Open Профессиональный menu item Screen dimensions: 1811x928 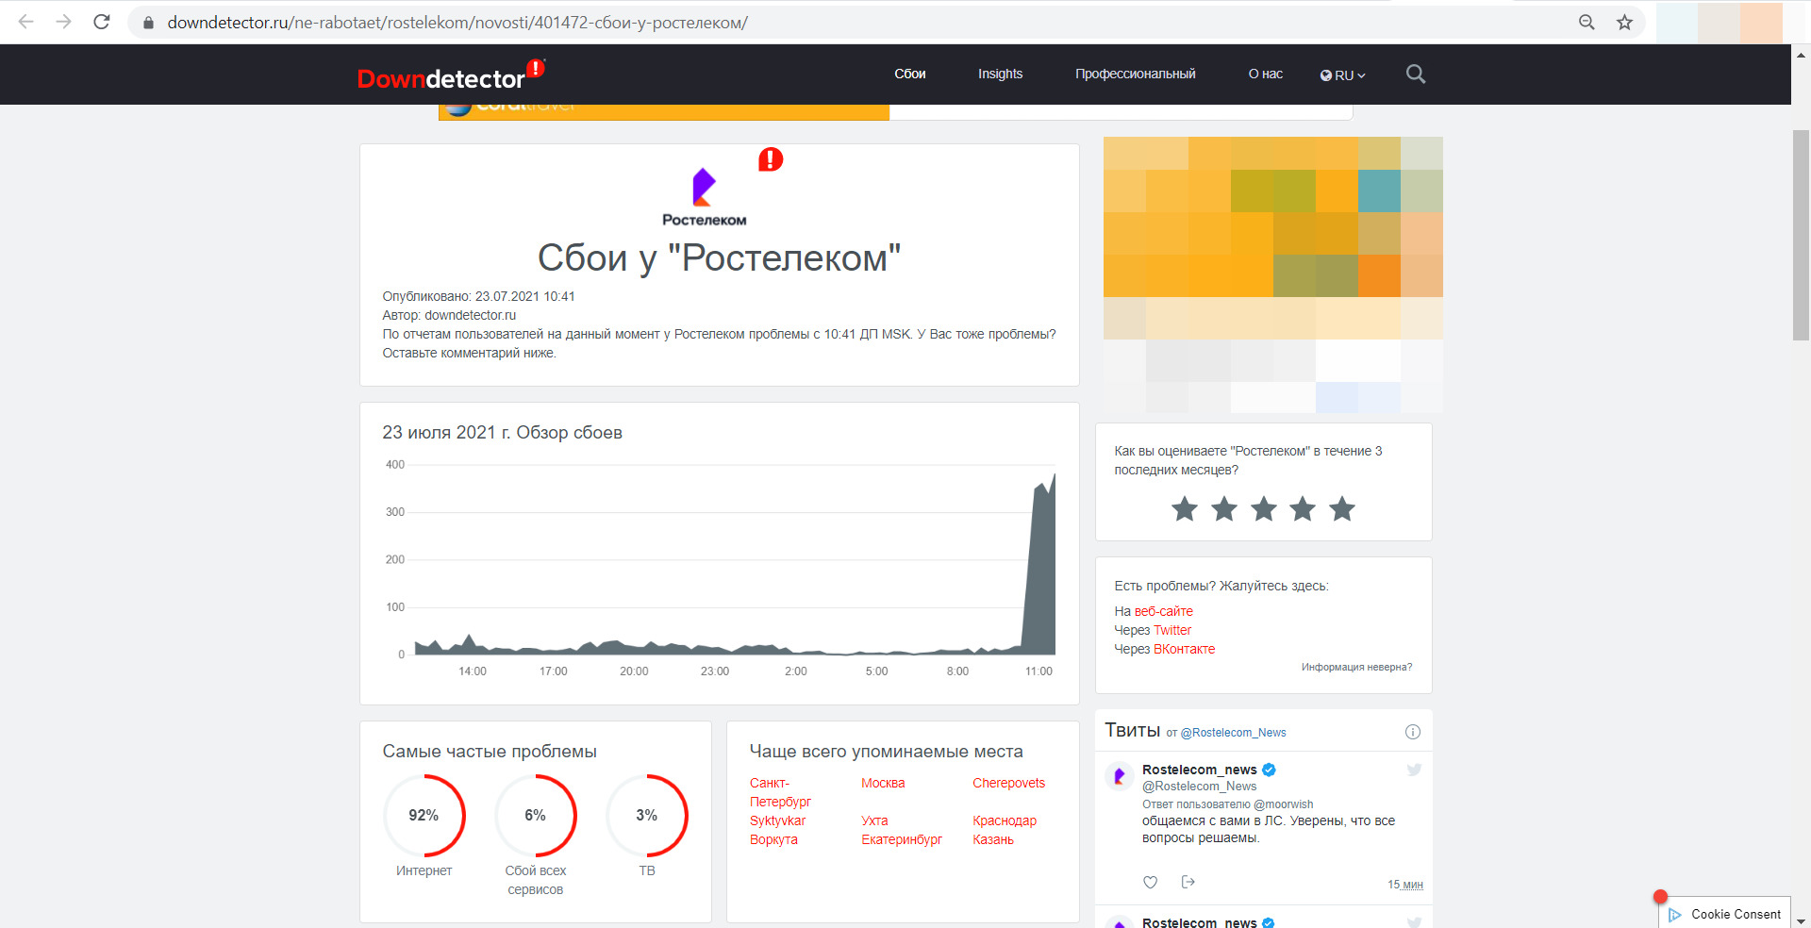pos(1136,74)
